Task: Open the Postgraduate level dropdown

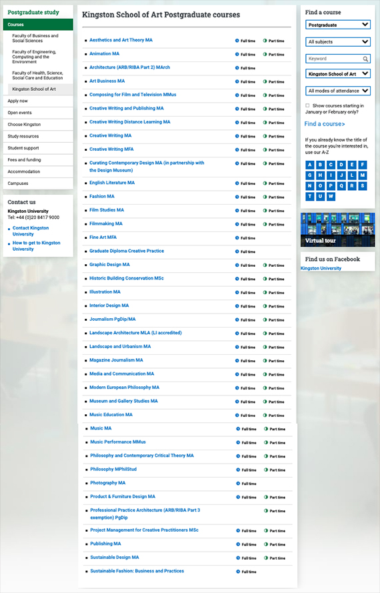Action: (x=338, y=25)
